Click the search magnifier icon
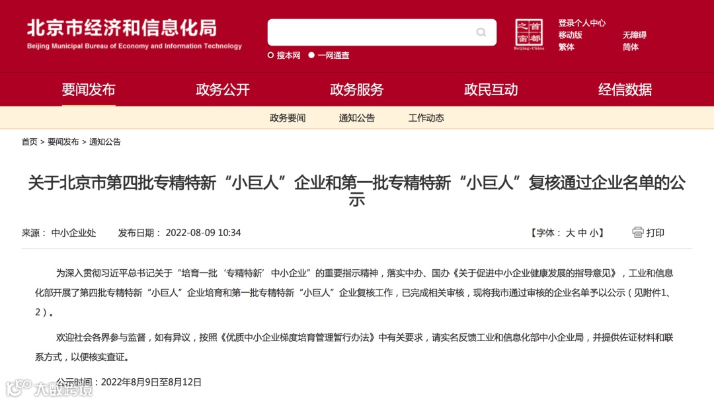Viewport: 714px width, 402px height. [x=481, y=32]
